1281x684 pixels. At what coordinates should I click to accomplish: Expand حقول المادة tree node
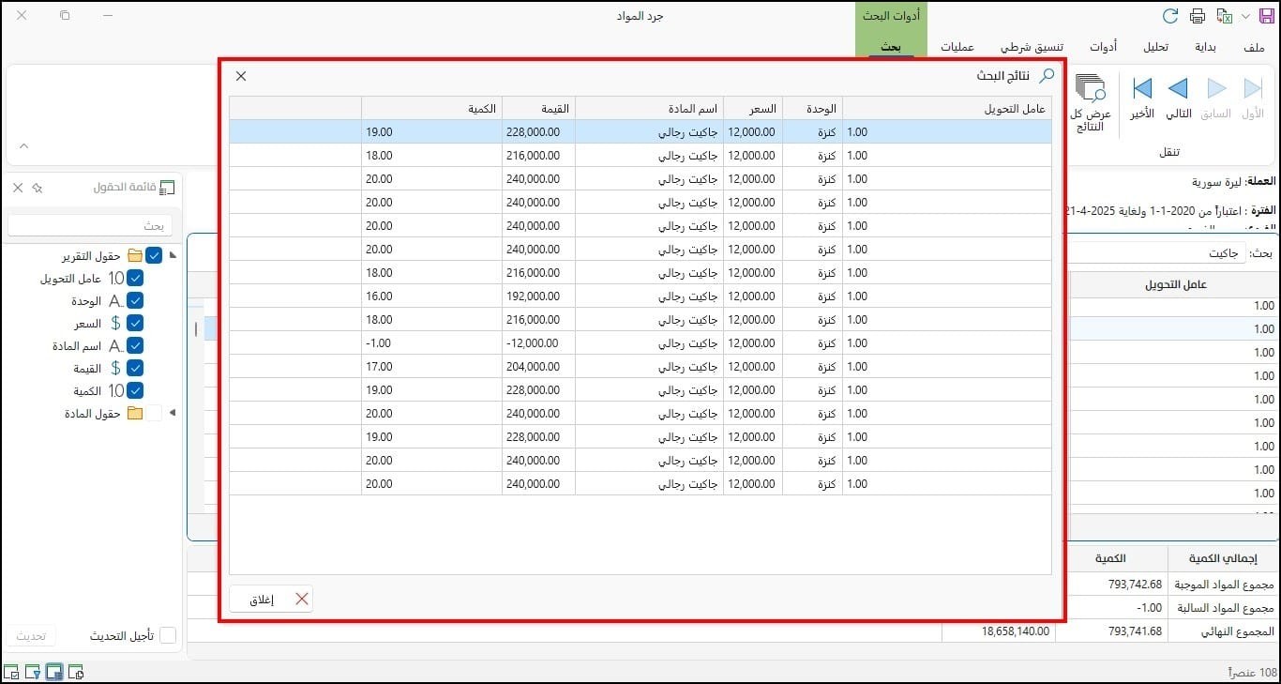(172, 413)
